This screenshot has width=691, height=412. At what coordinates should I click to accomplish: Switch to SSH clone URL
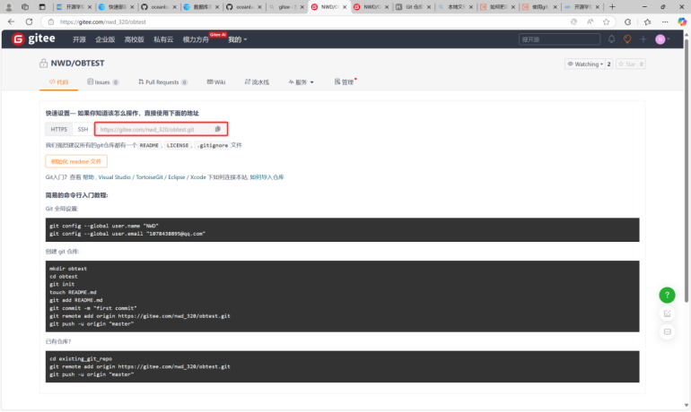pyautogui.click(x=83, y=129)
